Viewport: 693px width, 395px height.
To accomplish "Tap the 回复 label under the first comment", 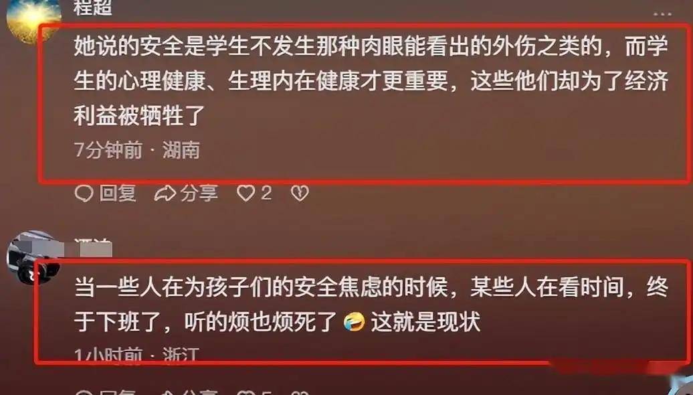I will tap(118, 193).
